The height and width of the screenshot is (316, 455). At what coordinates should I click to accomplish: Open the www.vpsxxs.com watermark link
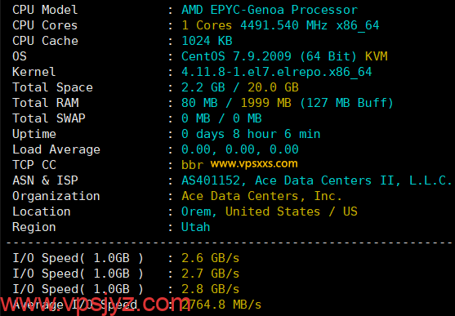[254, 164]
